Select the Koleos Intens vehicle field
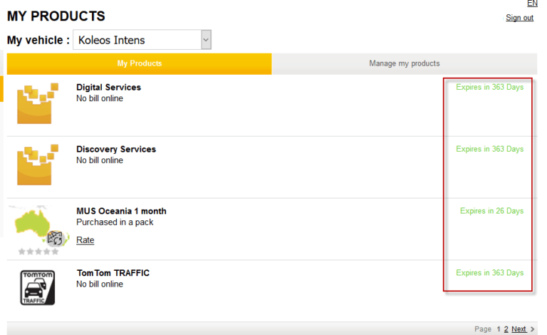This screenshot has width=547, height=335. [x=136, y=40]
